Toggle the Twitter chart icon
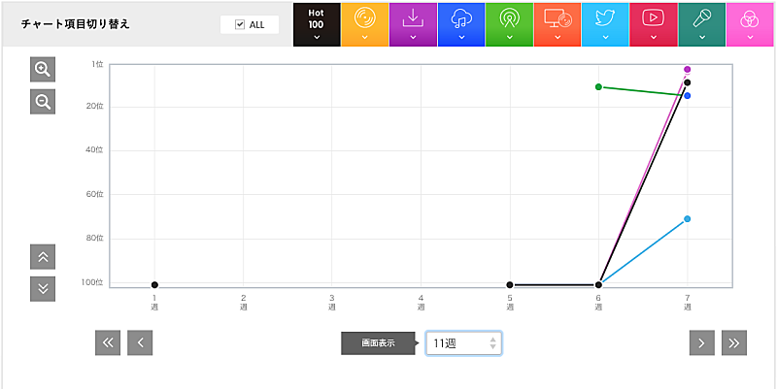Viewport: 777px width, 389px height. 605,24
